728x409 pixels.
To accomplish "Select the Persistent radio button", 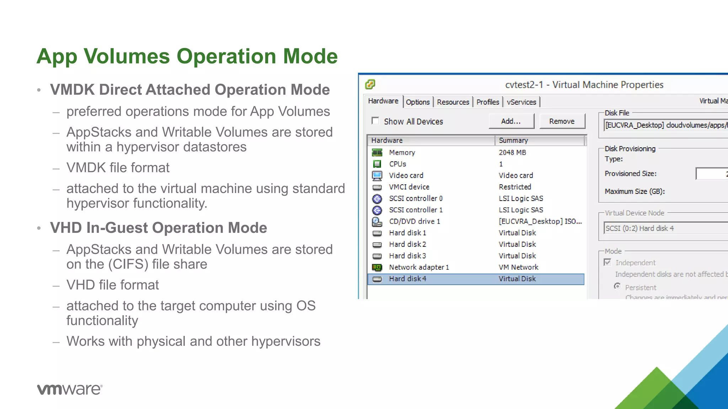I will pos(617,286).
